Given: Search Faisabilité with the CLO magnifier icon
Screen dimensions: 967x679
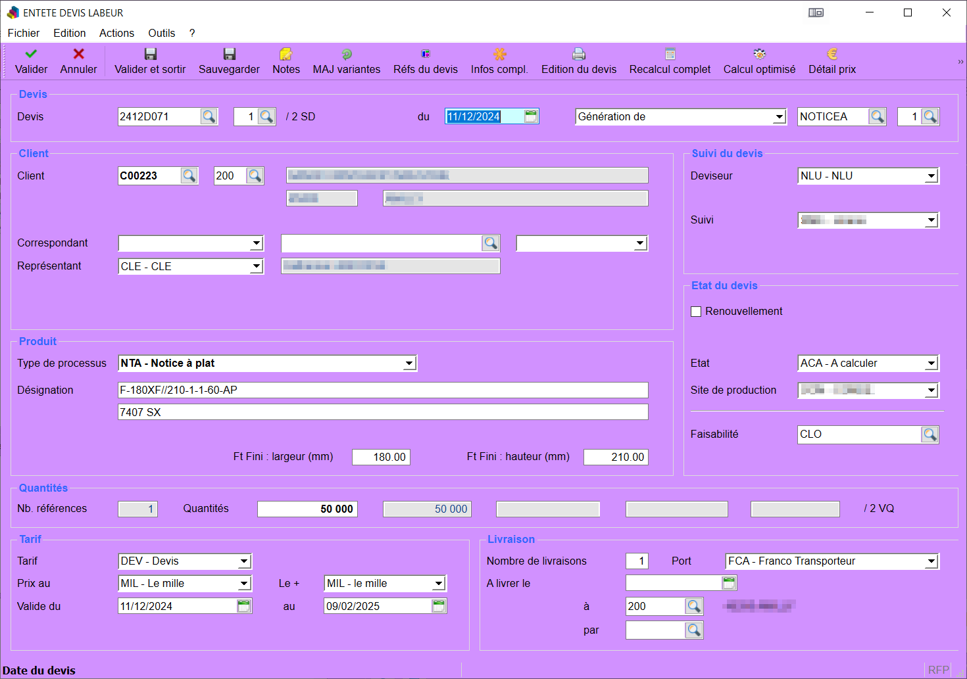Looking at the screenshot, I should click(930, 434).
